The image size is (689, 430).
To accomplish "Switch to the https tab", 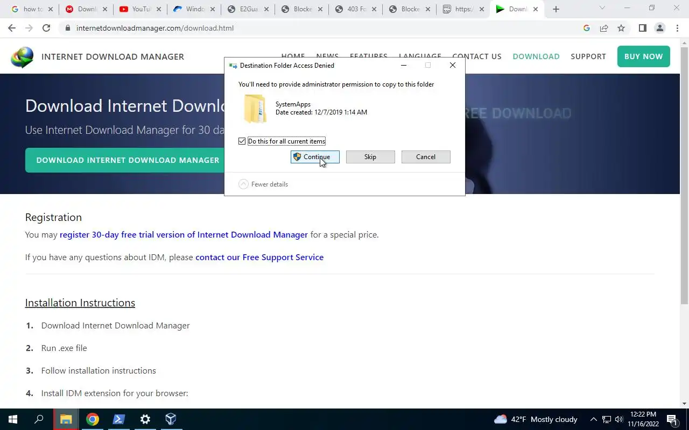I will (463, 9).
